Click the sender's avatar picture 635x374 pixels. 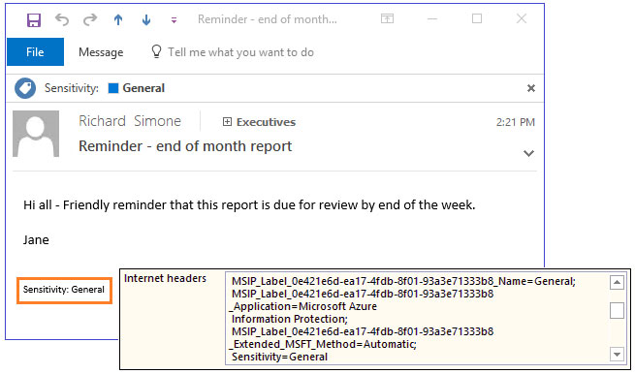click(36, 134)
